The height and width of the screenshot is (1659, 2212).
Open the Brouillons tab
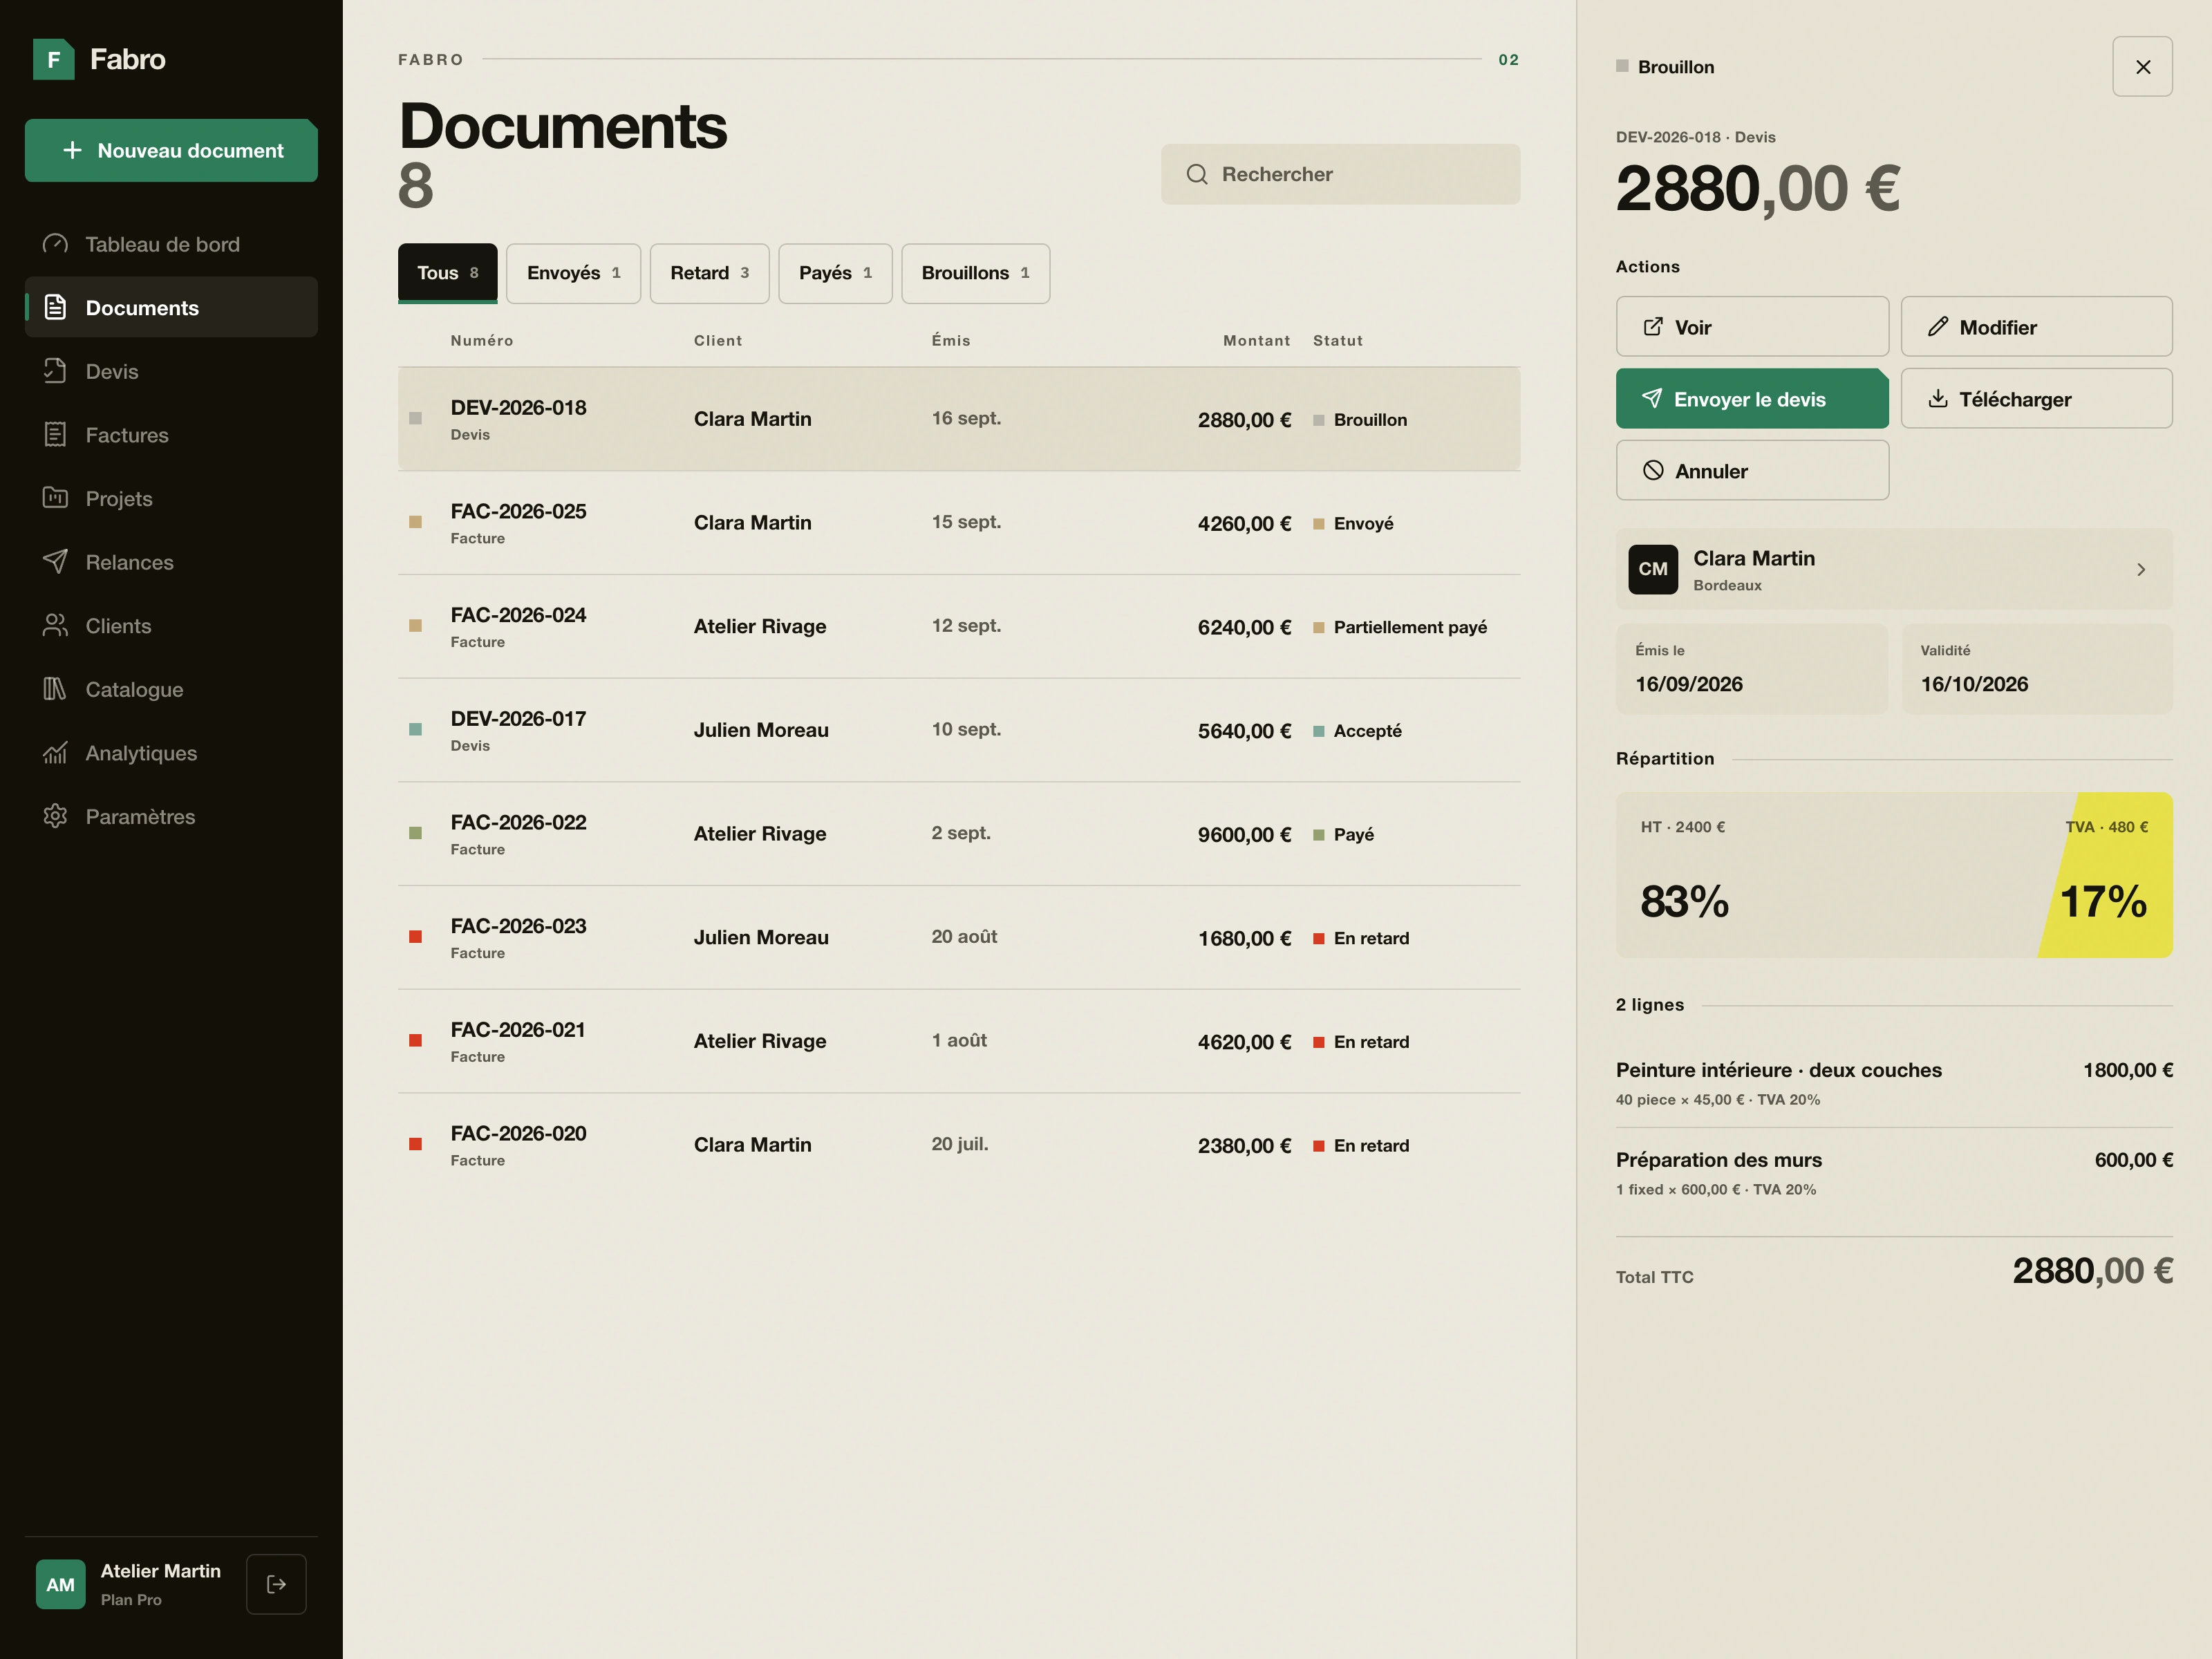pyautogui.click(x=975, y=273)
